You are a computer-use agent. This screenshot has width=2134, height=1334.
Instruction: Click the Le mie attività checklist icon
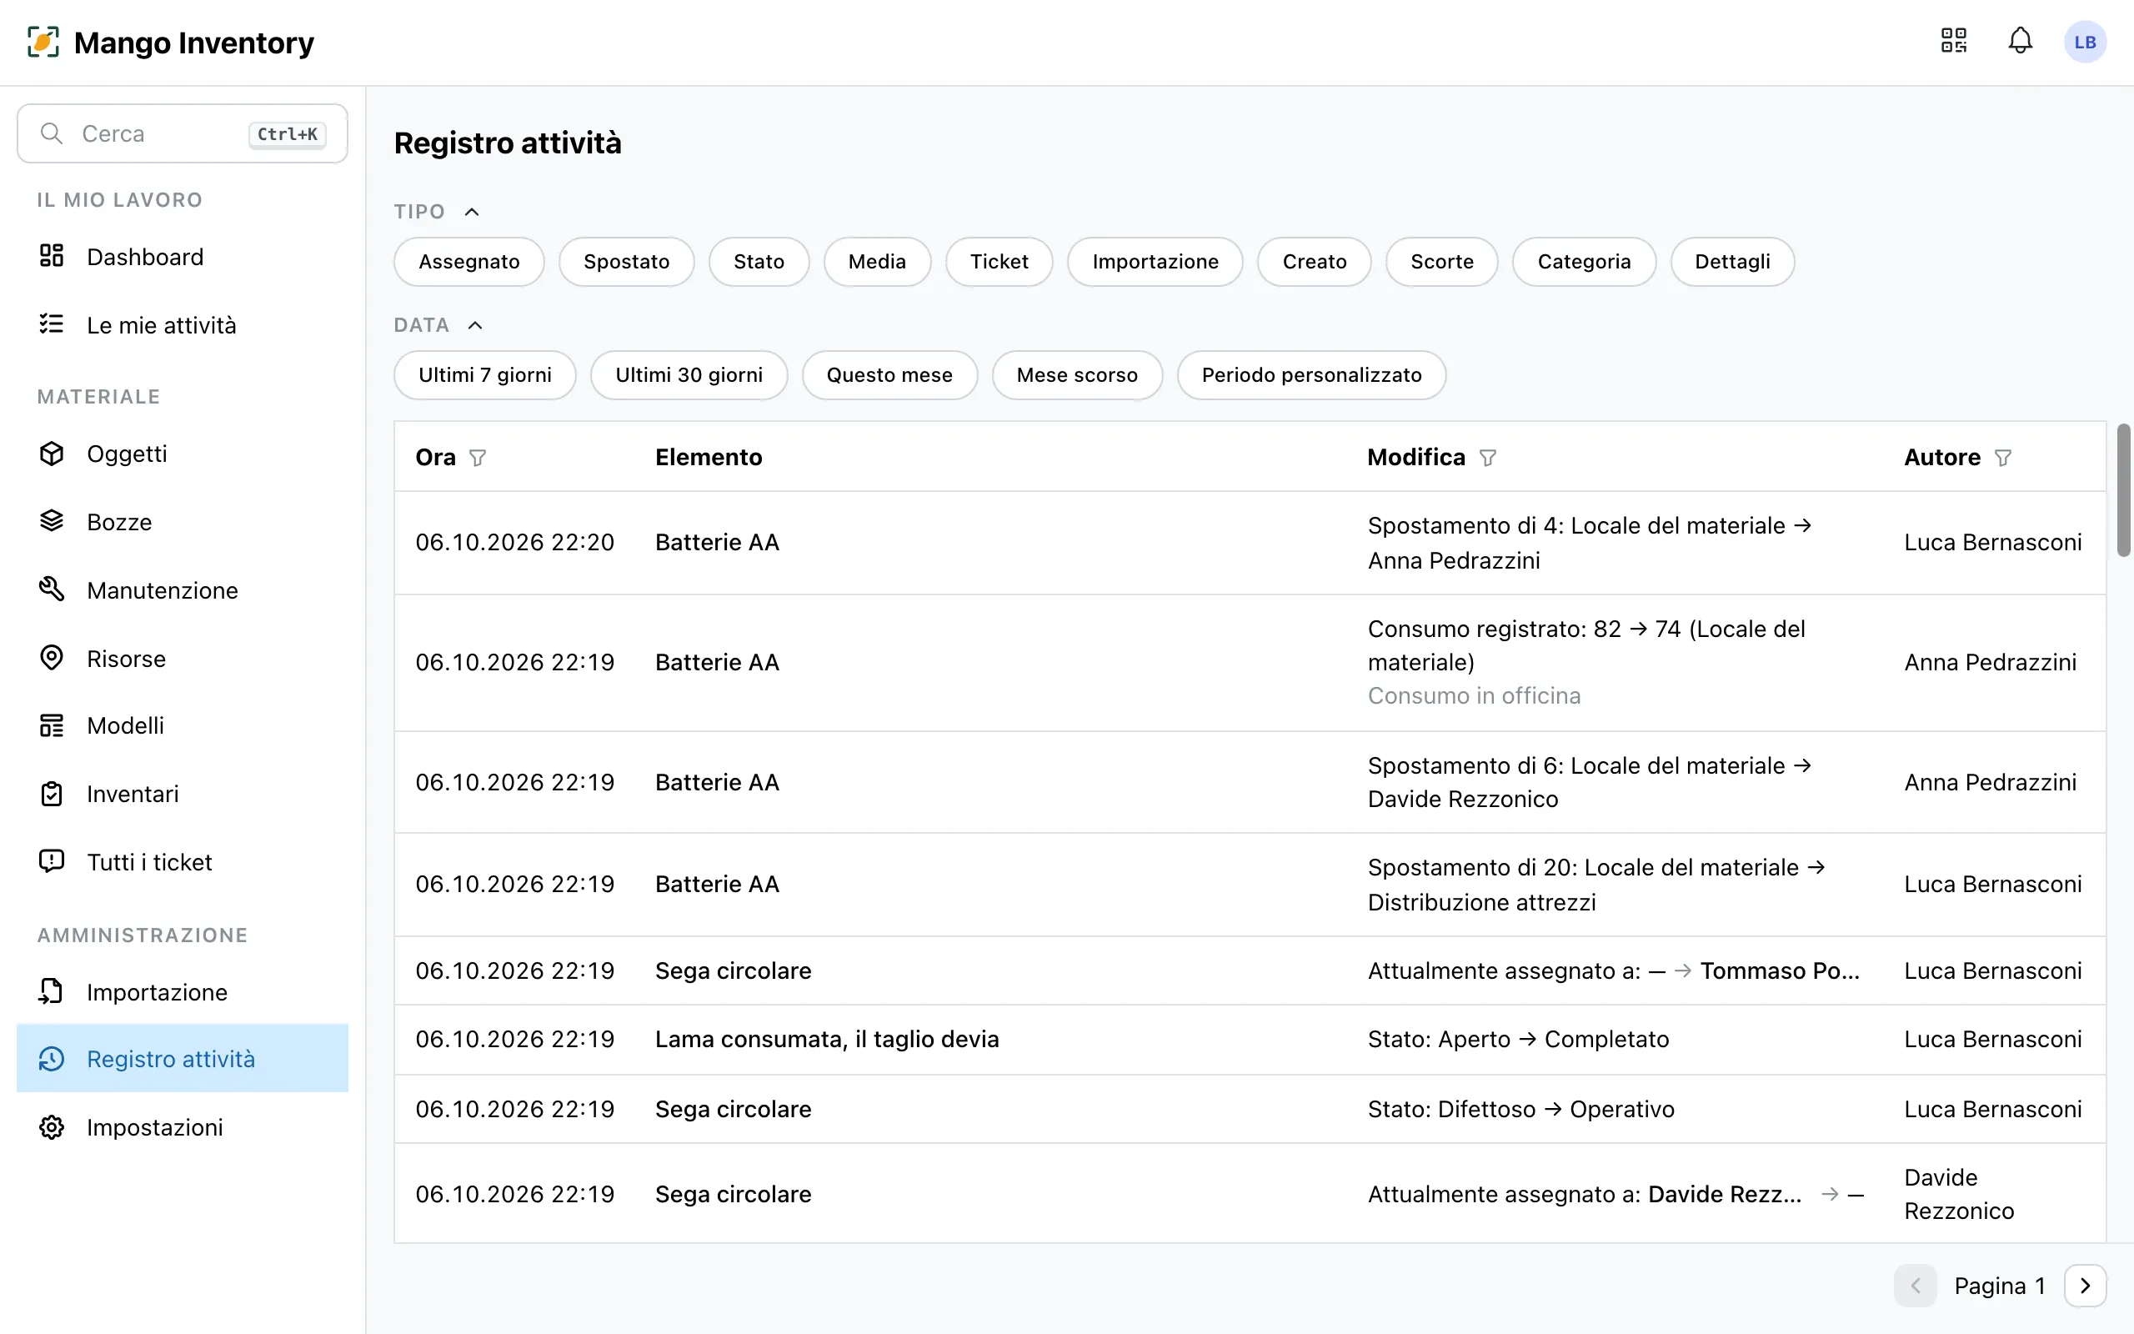pos(52,324)
